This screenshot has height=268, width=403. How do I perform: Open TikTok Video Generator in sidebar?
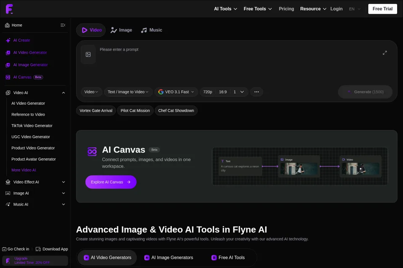pos(32,126)
